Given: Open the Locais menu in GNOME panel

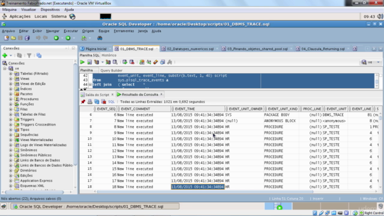Looking at the screenshot, I should coord(41,16).
